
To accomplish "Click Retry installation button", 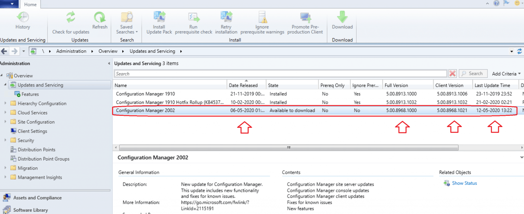I will [x=226, y=23].
